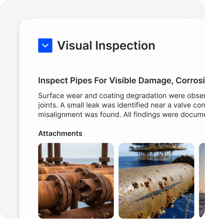Click the blue down-arrow icon
This screenshot has height=219, width=205.
tap(45, 46)
